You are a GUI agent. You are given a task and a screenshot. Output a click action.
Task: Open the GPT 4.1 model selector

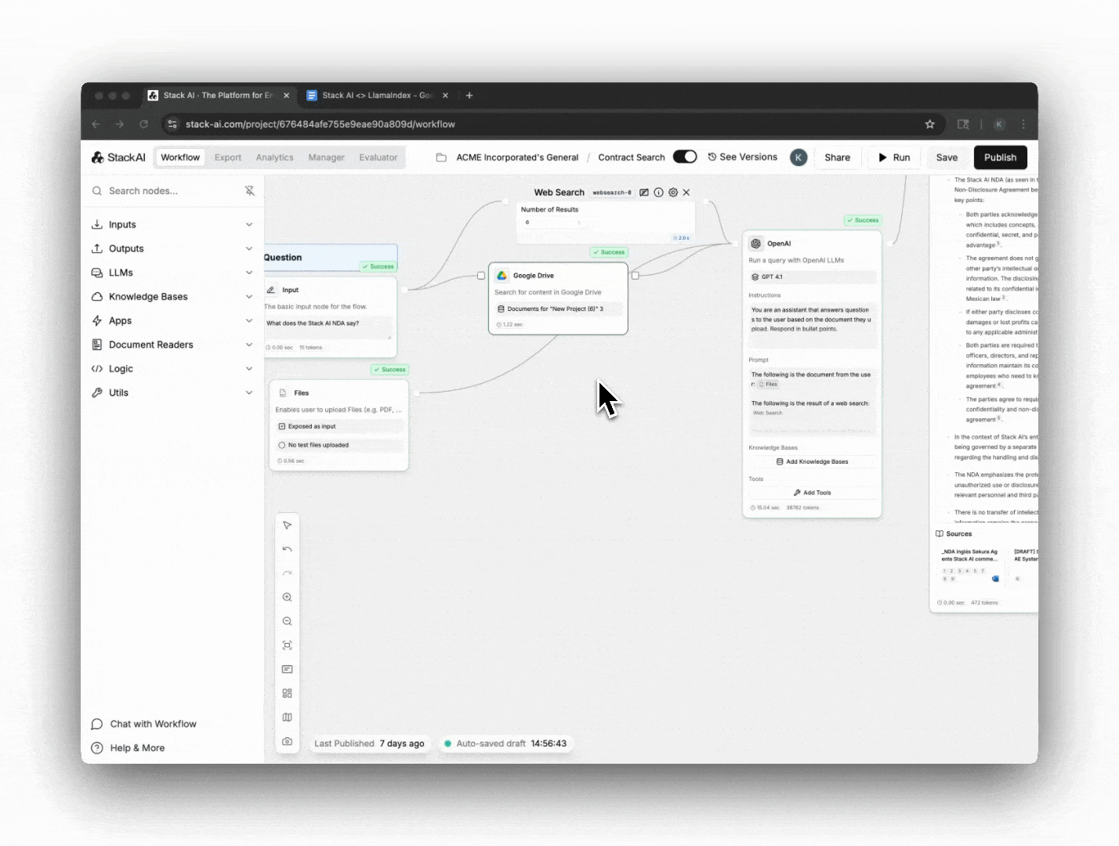point(812,277)
